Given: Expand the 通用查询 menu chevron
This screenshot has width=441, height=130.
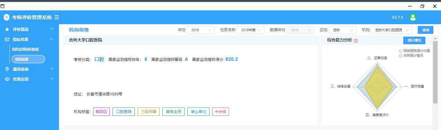Looking at the screenshot, I should point(52,69).
